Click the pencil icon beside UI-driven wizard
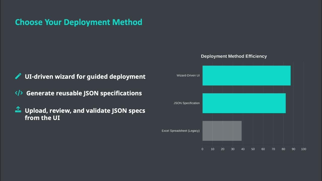Image resolution: width=322 pixels, height=181 pixels. (18, 76)
